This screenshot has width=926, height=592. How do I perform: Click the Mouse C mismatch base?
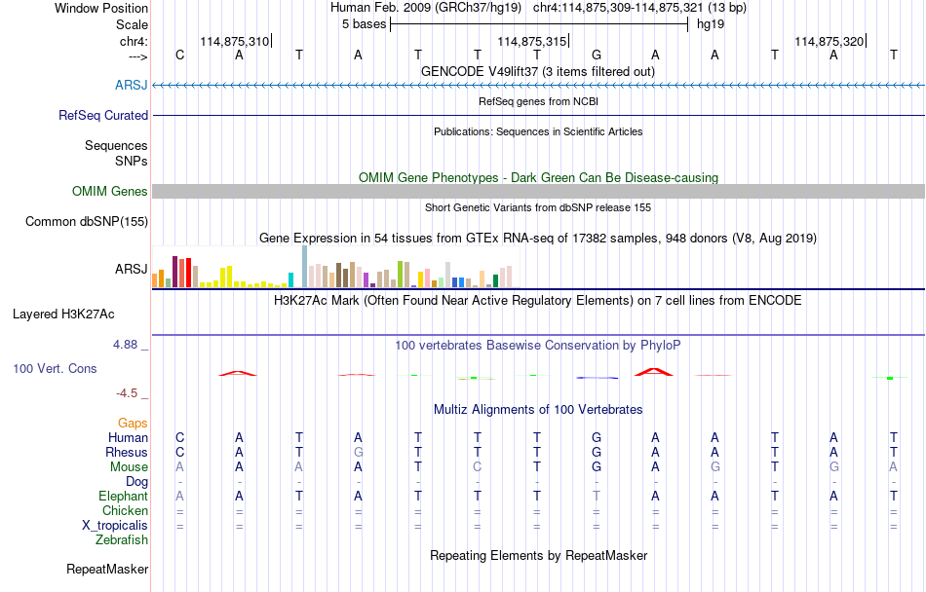tap(478, 467)
